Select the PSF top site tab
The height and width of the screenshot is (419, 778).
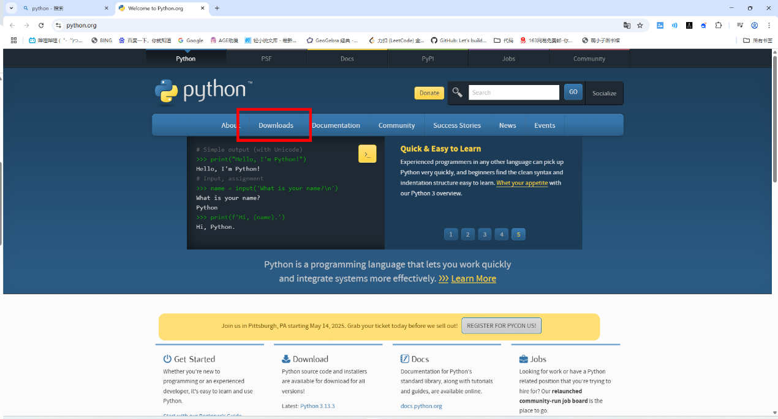coord(266,59)
